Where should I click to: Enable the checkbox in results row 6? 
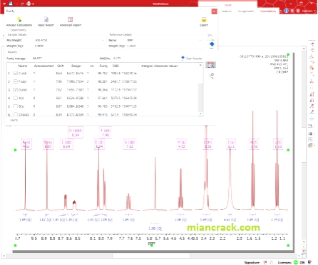[16, 114]
